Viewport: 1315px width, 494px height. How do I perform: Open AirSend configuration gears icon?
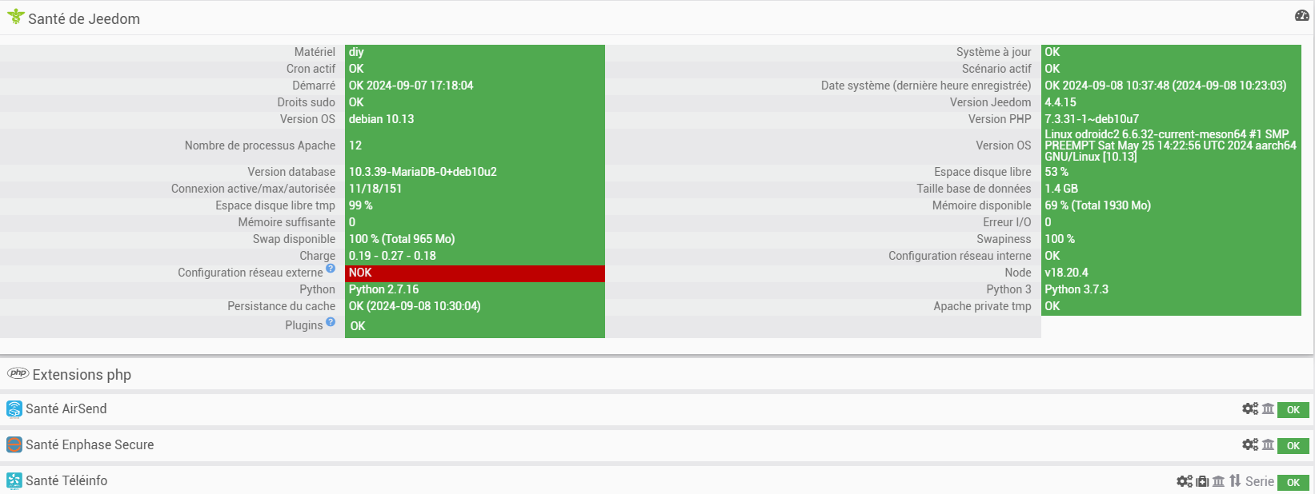click(x=1250, y=408)
